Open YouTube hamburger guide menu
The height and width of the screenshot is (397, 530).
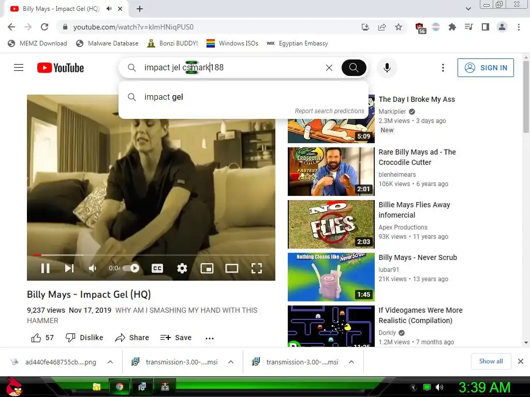[19, 68]
